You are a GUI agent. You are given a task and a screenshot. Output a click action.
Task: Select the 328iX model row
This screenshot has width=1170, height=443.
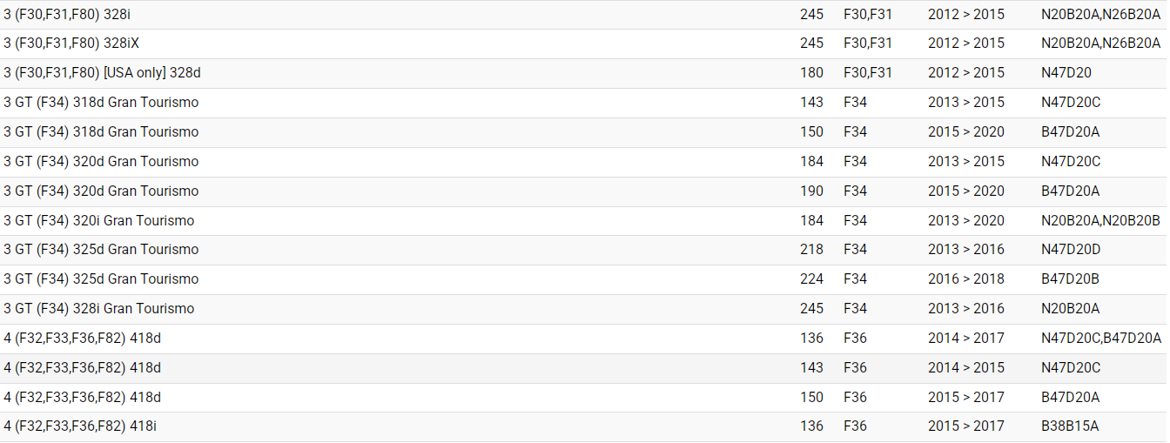pos(71,44)
